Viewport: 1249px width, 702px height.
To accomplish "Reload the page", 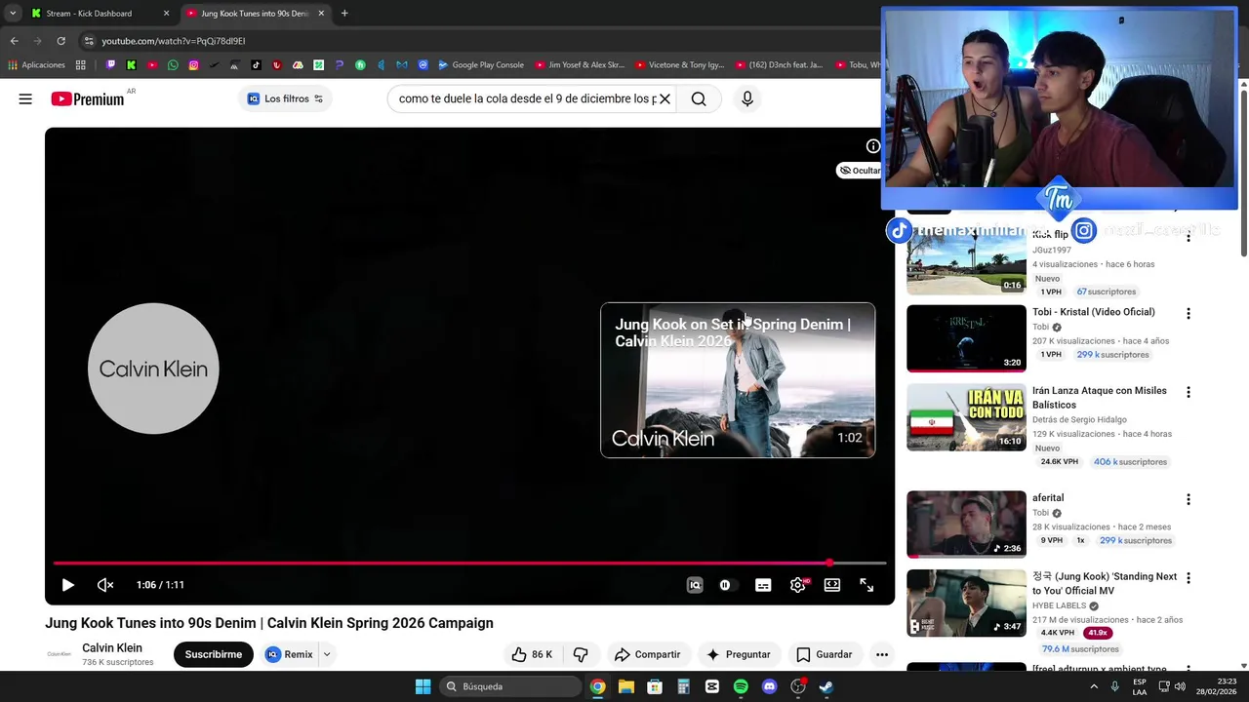I will coord(60,41).
